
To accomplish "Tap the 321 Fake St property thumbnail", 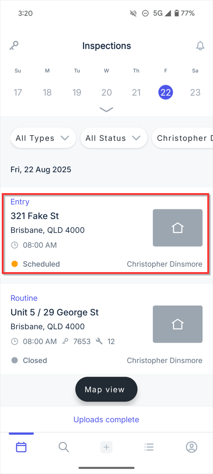I will (177, 228).
